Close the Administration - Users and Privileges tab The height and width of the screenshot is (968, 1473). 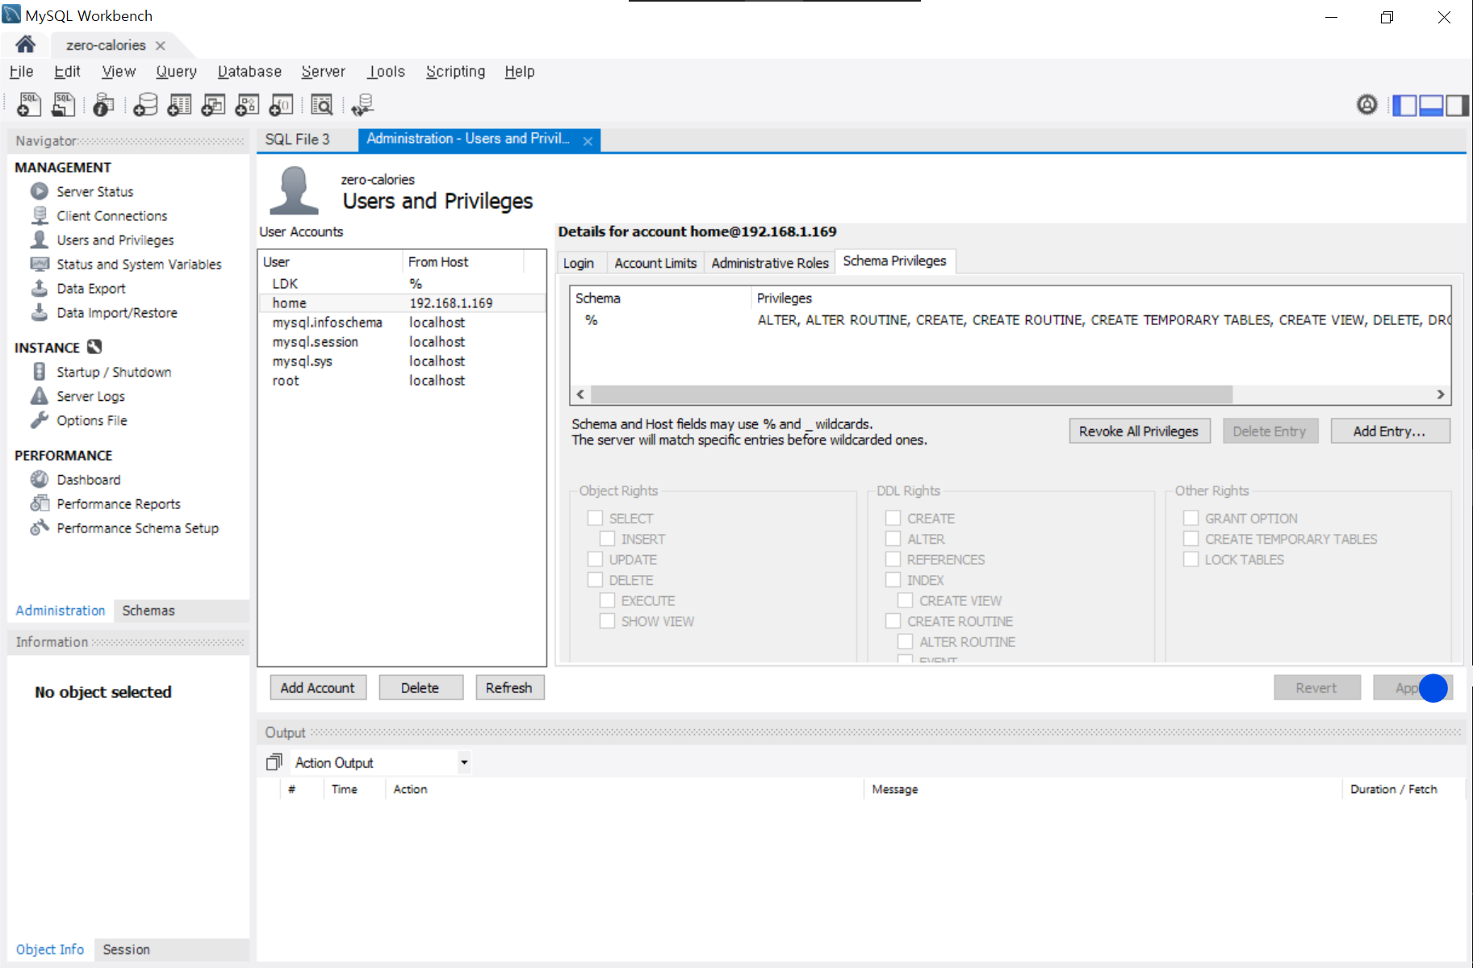[x=588, y=141]
